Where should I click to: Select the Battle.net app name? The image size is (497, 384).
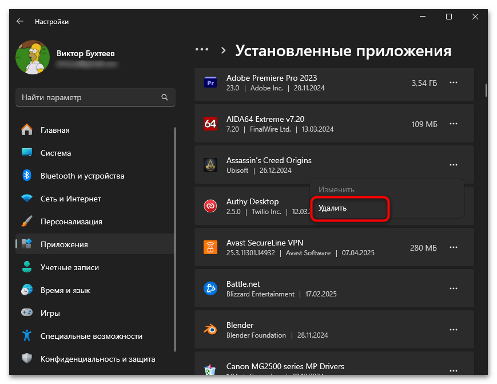coord(243,284)
